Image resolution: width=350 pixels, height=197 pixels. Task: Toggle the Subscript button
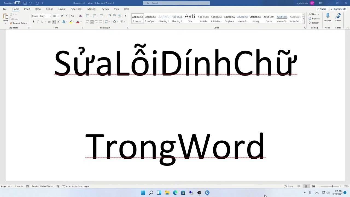point(54,22)
